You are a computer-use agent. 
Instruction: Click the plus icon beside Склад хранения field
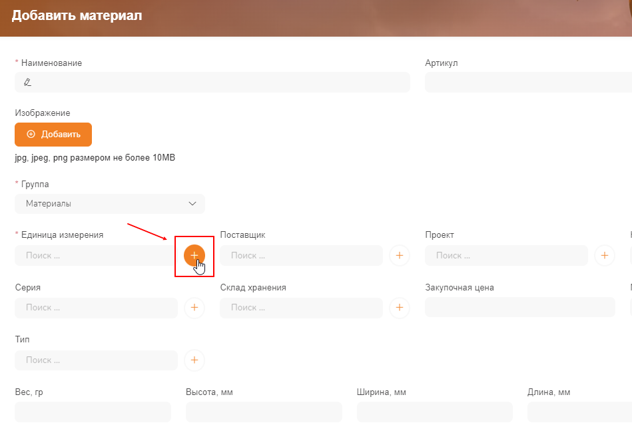pyautogui.click(x=400, y=308)
